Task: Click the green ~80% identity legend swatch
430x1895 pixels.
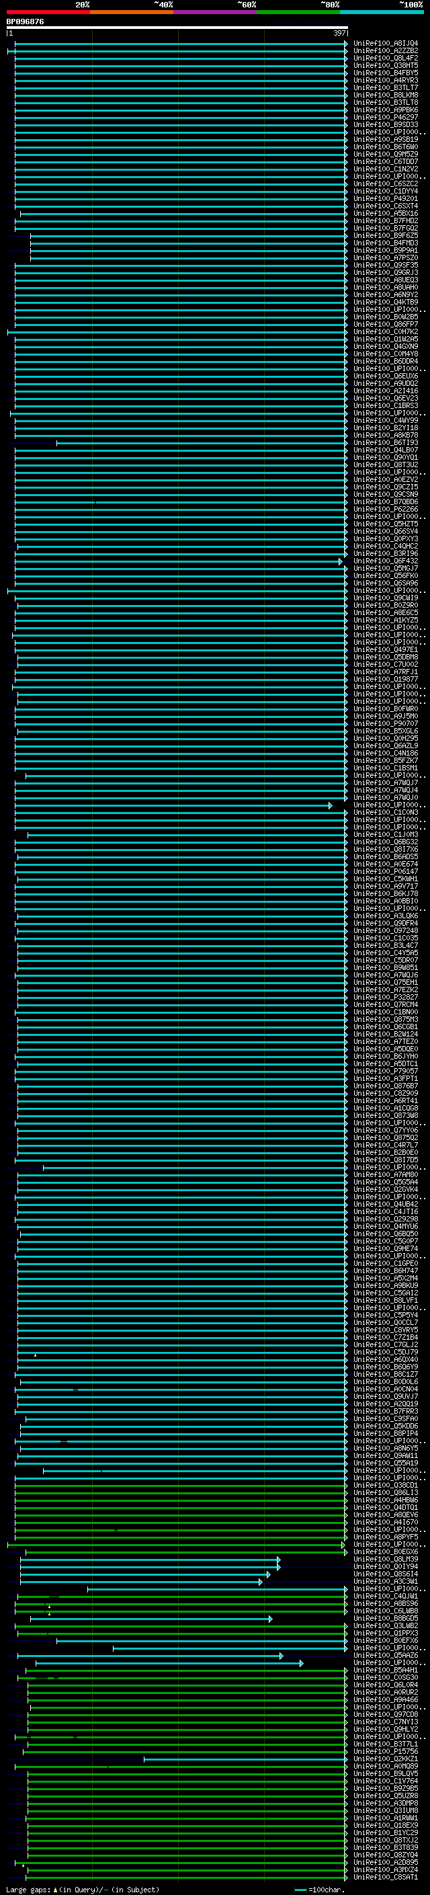Action: 298,12
